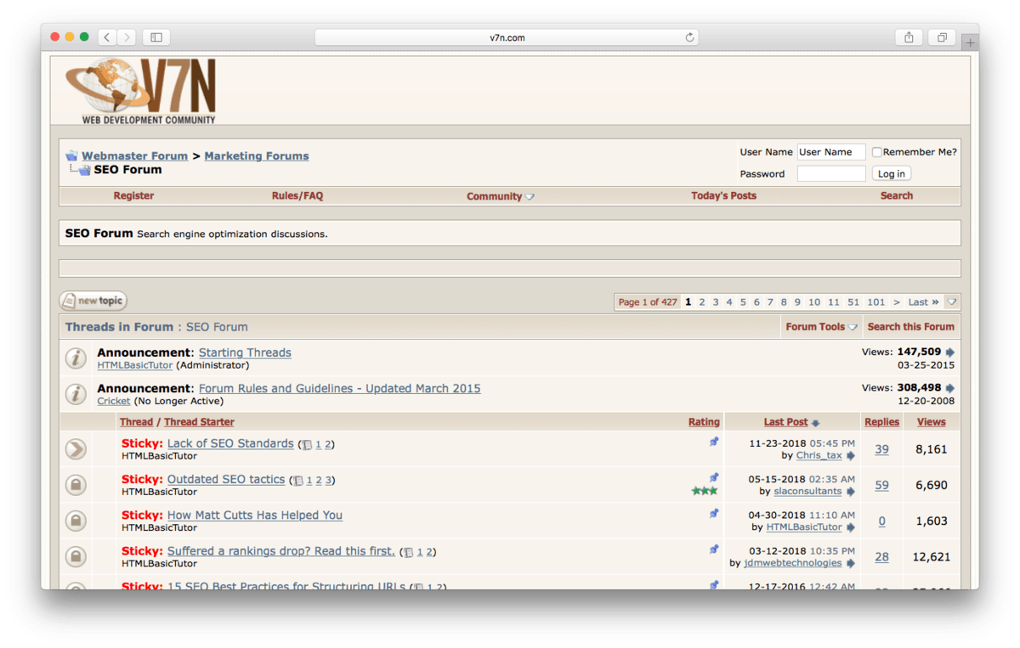Viewport: 1020px width, 648px height.
Task: Click the three-star rating on Outdated SEO tactics
Action: (704, 490)
